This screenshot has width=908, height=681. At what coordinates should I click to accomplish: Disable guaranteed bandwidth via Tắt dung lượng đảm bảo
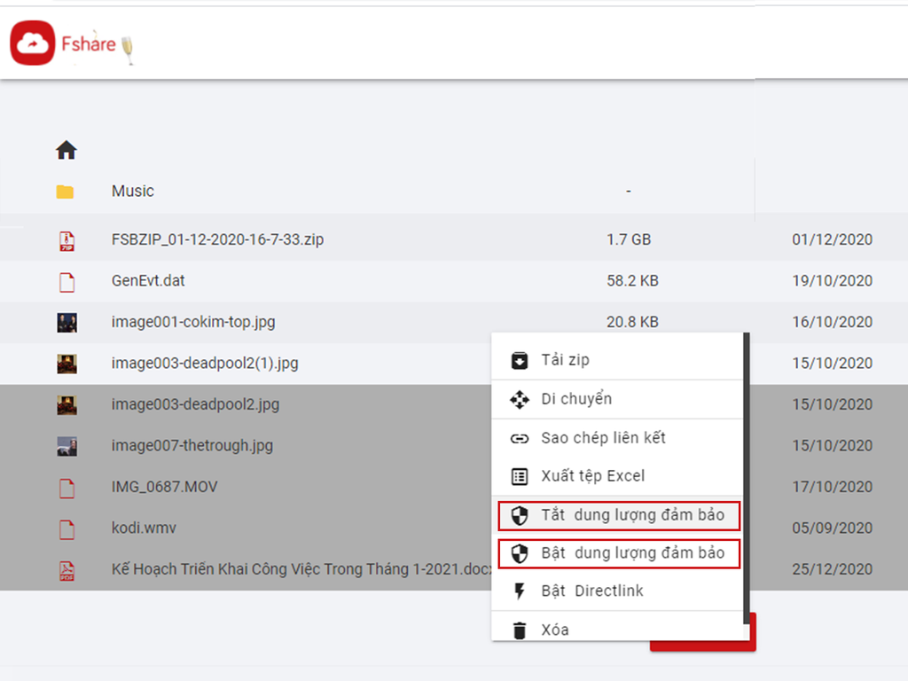coord(631,515)
